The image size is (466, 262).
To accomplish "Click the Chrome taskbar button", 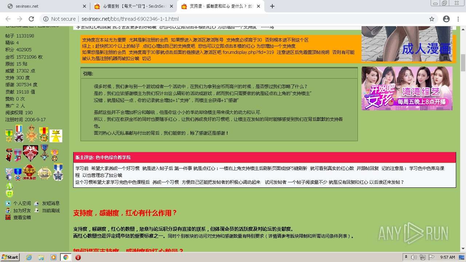I will point(66,257).
